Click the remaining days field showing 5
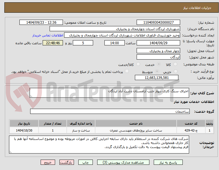Screen dimensions: 219x170 pyautogui.click(x=83, y=43)
